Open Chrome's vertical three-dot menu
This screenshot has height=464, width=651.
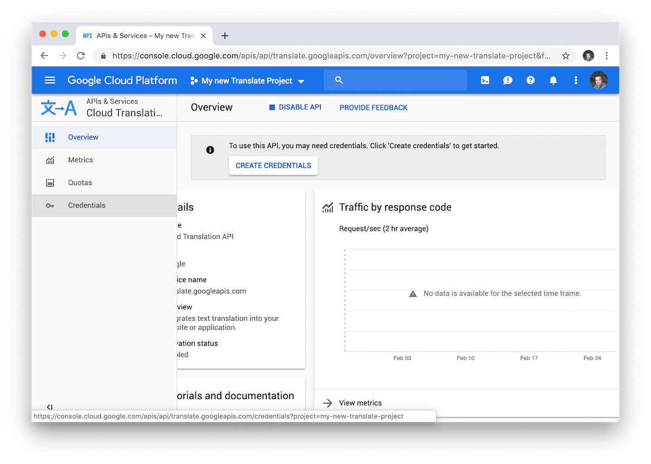607,55
